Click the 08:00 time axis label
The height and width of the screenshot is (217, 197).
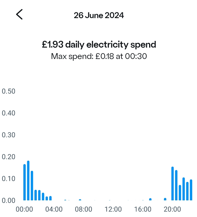click(84, 209)
